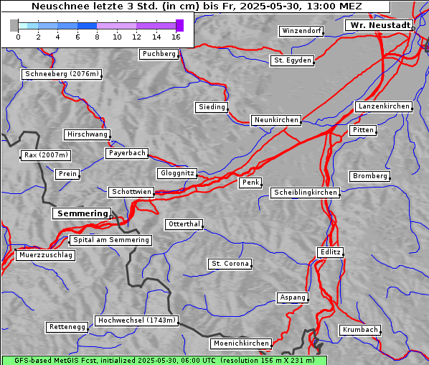Click the Puchberg place label
The height and width of the screenshot is (365, 429).
coord(159,54)
